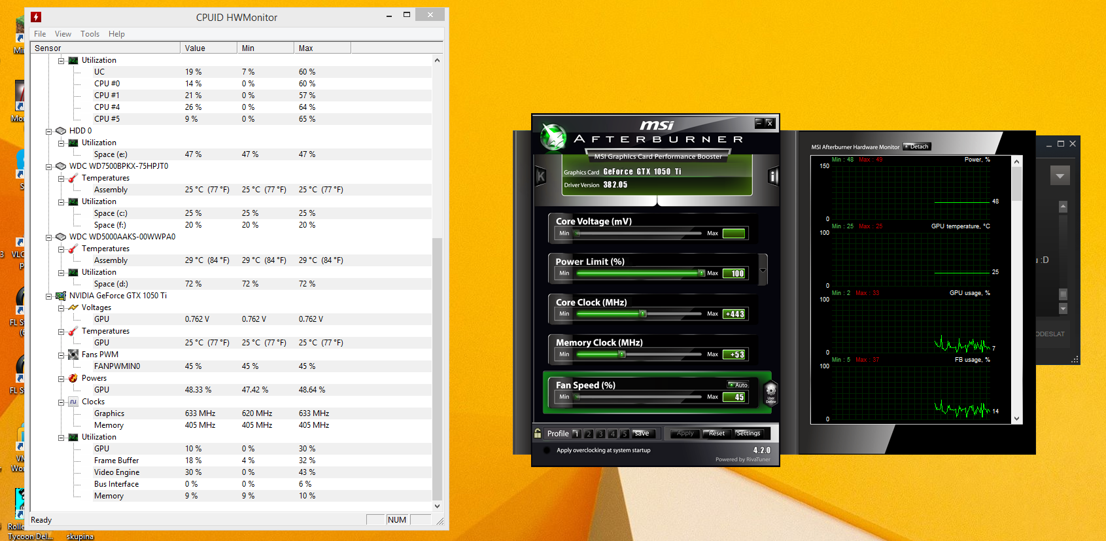Image resolution: width=1106 pixels, height=541 pixels.
Task: Click the Power Limit slider handle
Action: pyautogui.click(x=702, y=273)
